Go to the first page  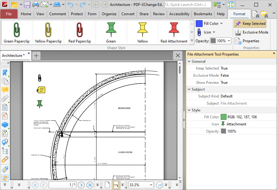pos(35,185)
